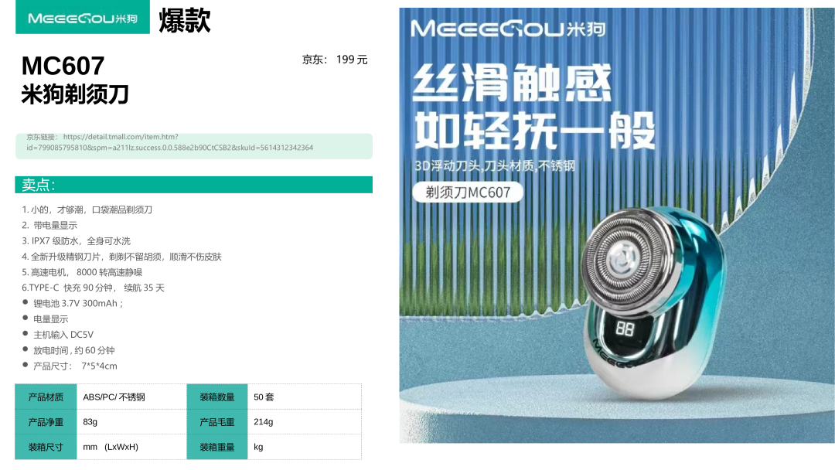The width and height of the screenshot is (835, 470).
Task: Click the ABS/PC/不锈钢 material value cell
Action: click(132, 397)
